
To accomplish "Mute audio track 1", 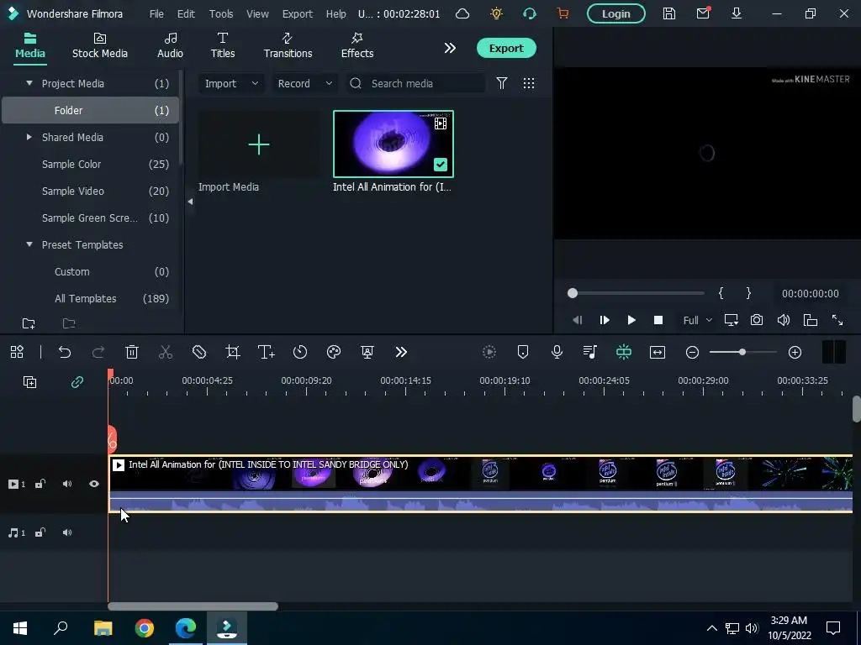I will (x=67, y=532).
